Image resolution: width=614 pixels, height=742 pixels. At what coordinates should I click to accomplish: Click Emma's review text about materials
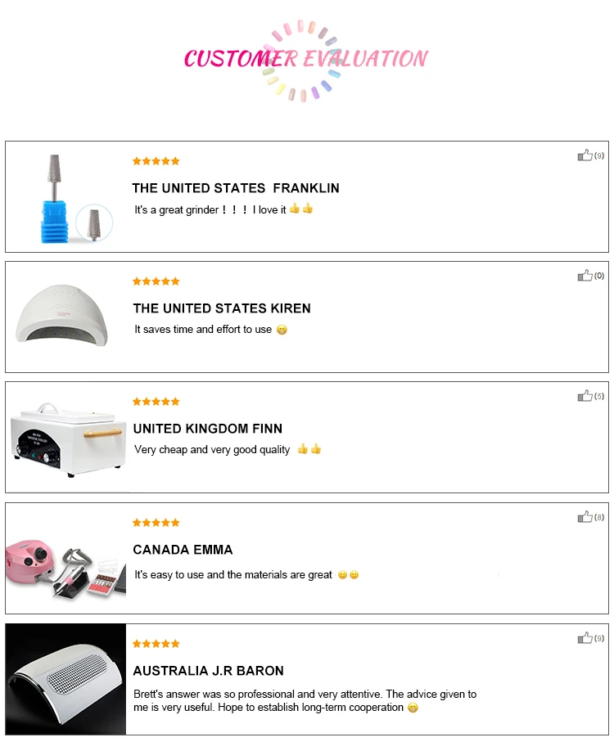pyautogui.click(x=233, y=575)
